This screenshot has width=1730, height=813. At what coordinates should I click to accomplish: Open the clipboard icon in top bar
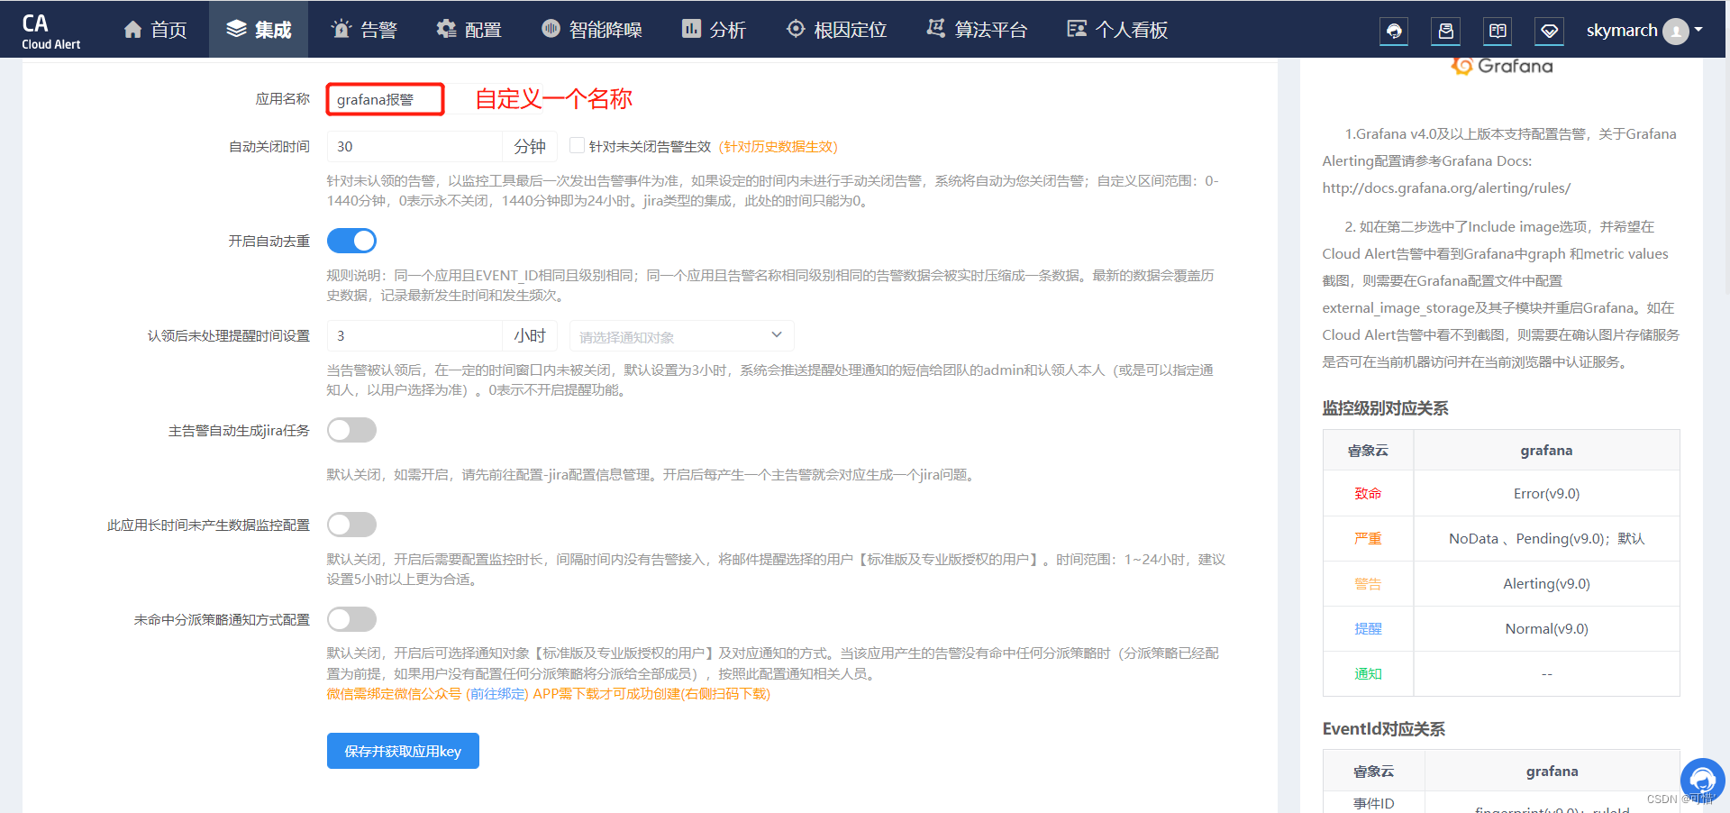[1446, 31]
